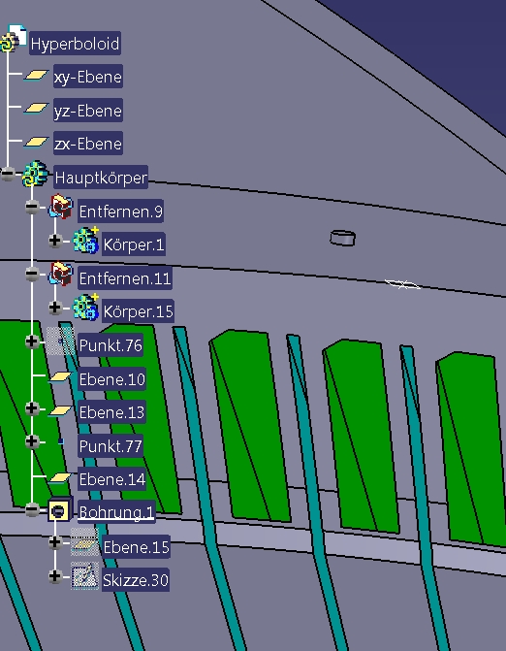Select the Punkt.77 tree entry
This screenshot has height=651, width=506.
(x=111, y=446)
